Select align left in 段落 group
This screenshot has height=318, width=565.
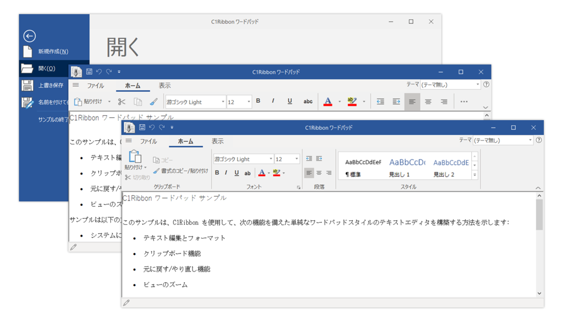point(309,173)
